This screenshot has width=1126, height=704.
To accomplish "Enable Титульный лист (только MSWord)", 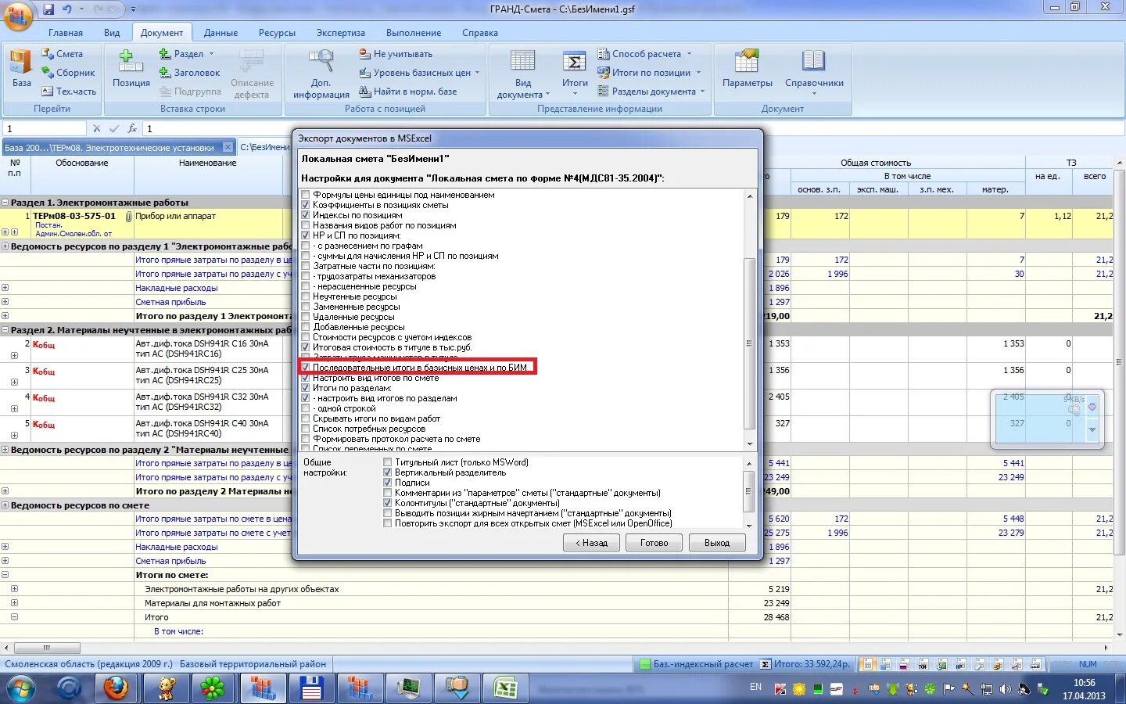I will (x=387, y=462).
